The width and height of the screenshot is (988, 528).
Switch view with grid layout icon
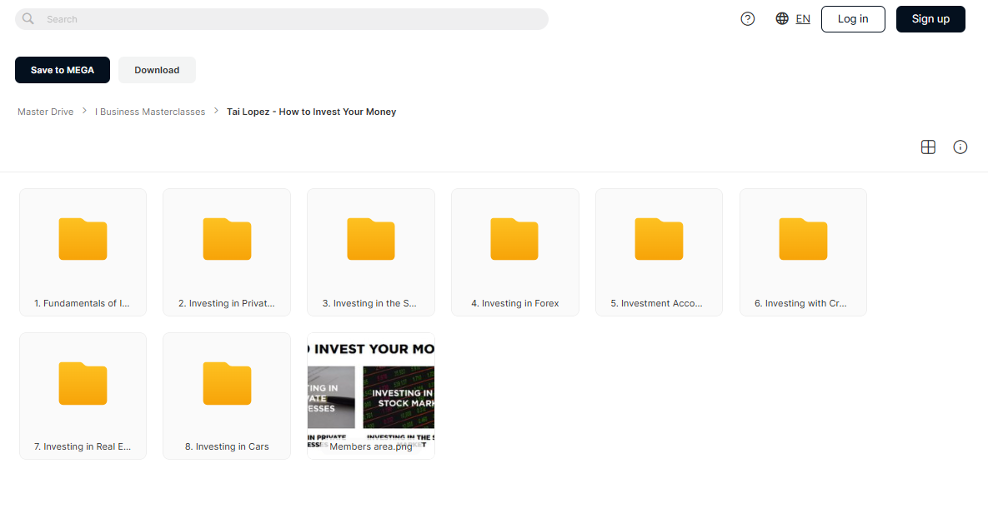[x=928, y=147]
